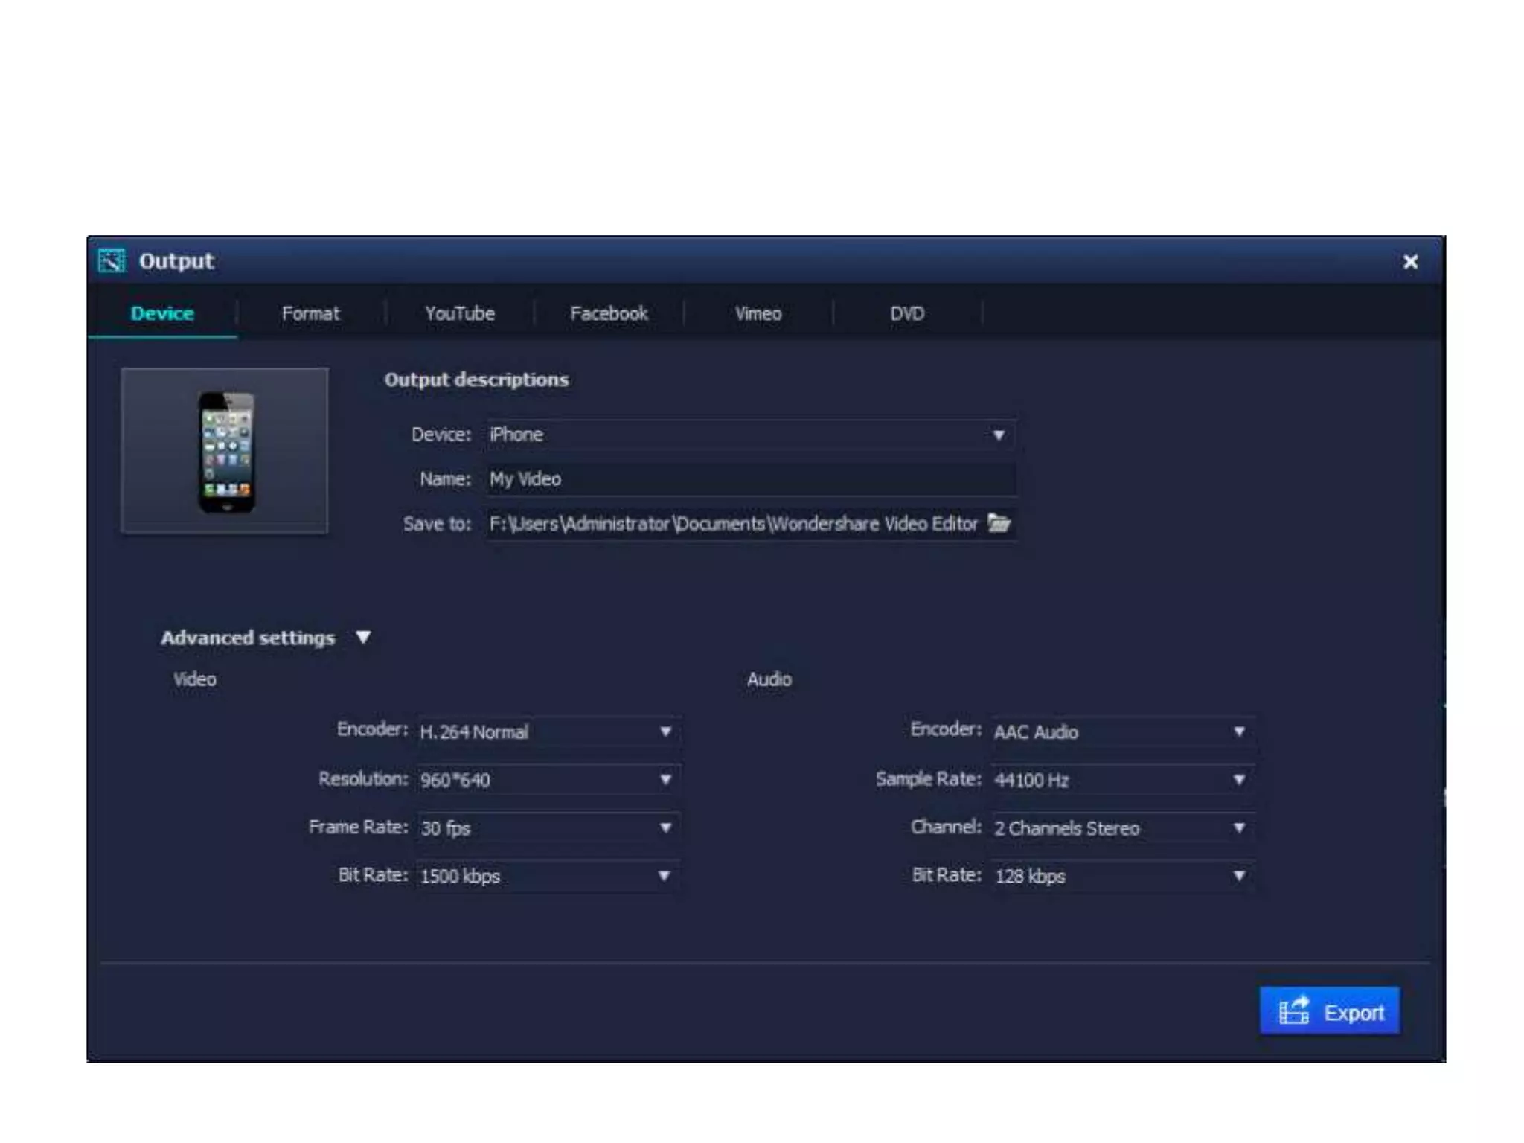
Task: Click the Name field containing My Video
Action: (750, 479)
